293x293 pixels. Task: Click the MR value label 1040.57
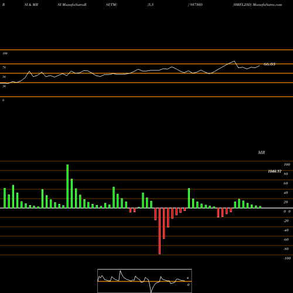click(275, 171)
